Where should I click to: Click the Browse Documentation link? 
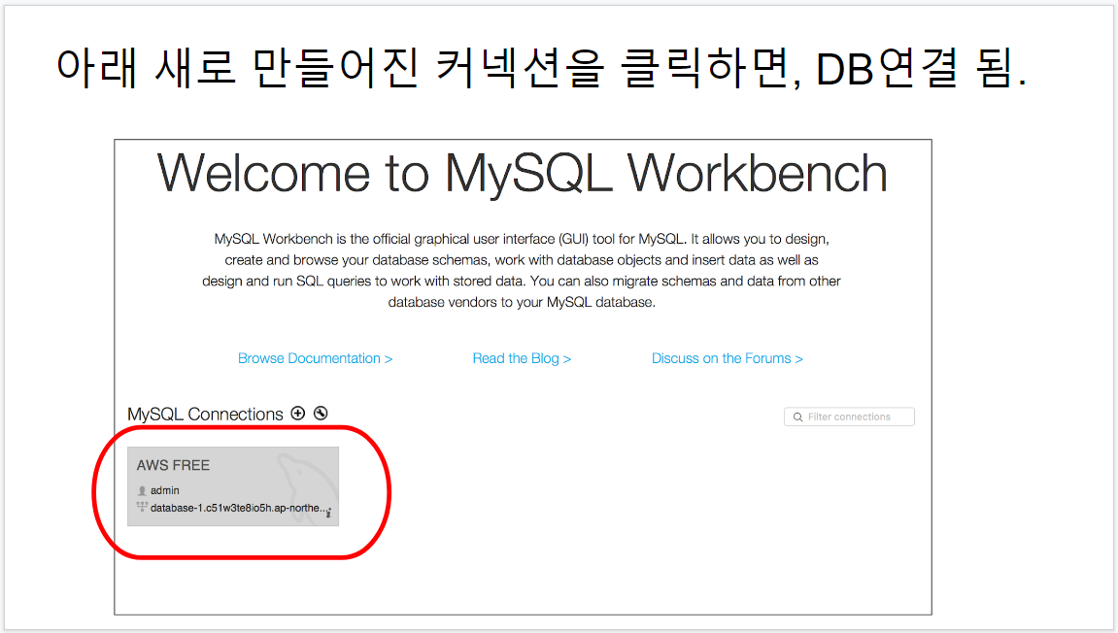coord(315,358)
